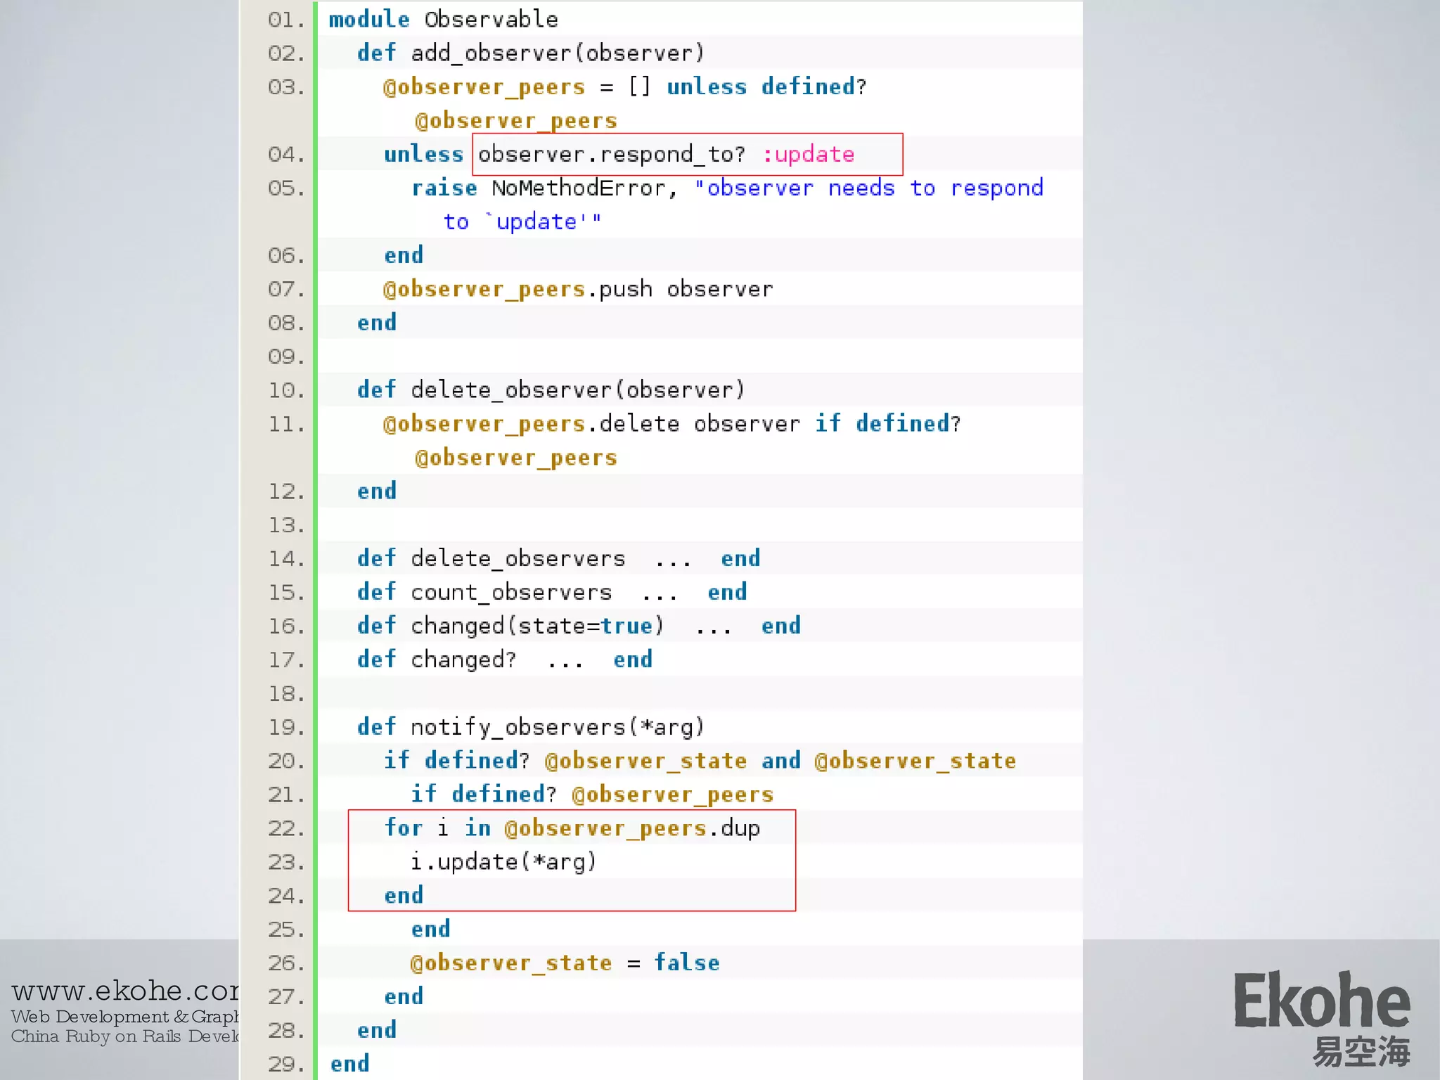1440x1080 pixels.
Task: Click the Web Development & Graphic tagline
Action: coord(125,1017)
